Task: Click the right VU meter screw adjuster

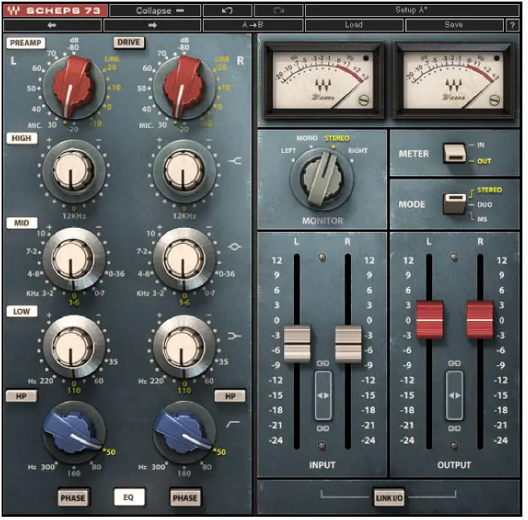Action: pyautogui.click(x=494, y=100)
